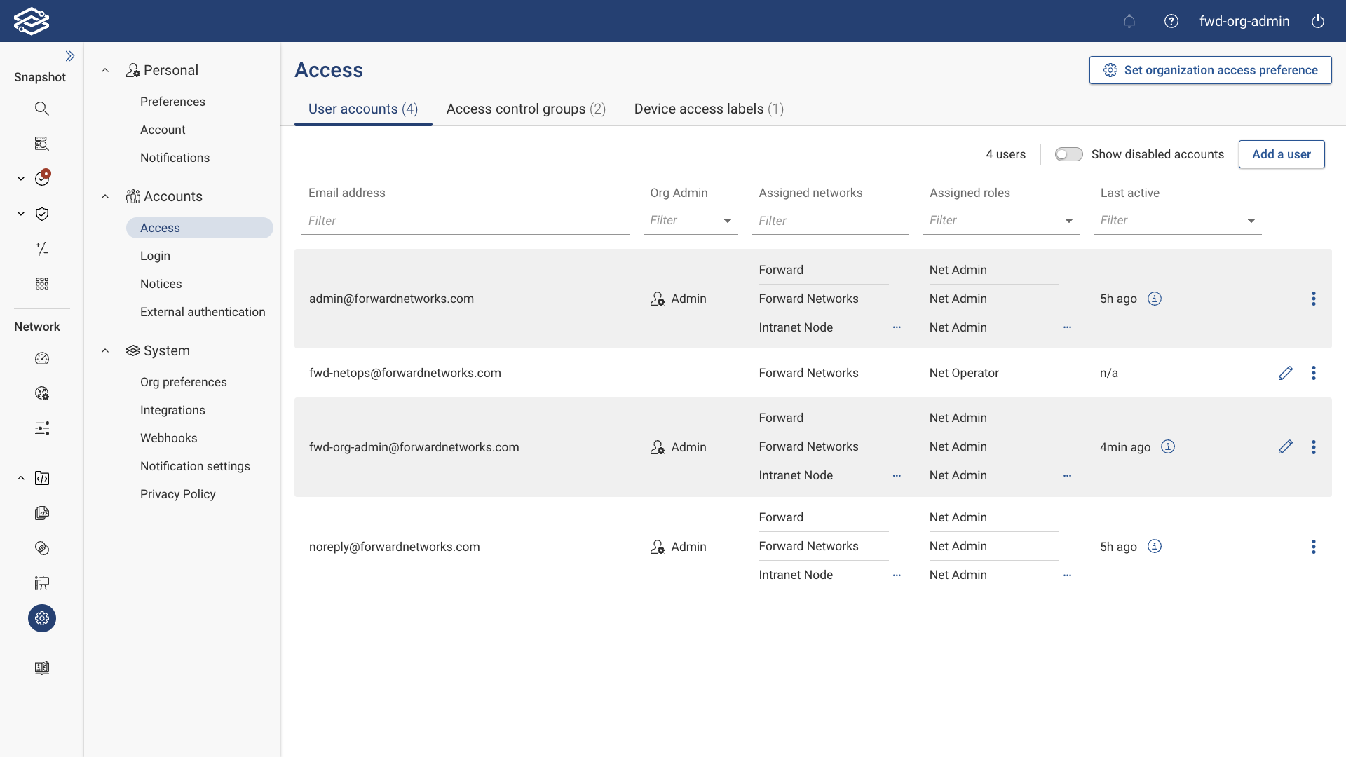Open the Device access labels tab
The height and width of the screenshot is (757, 1346).
pyautogui.click(x=708, y=109)
